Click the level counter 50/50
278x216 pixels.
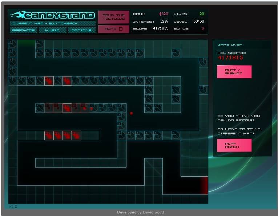(x=198, y=21)
